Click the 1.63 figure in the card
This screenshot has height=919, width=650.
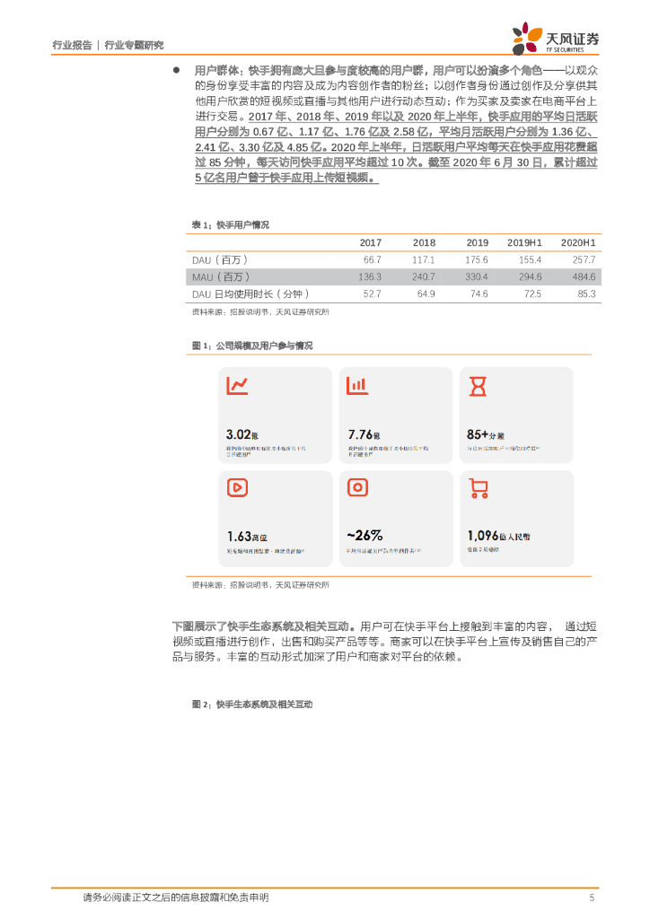pos(247,537)
